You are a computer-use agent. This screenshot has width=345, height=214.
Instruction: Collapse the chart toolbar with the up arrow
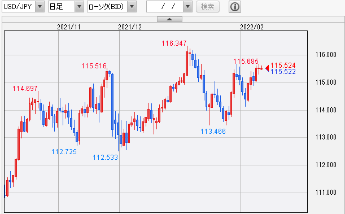click(x=169, y=19)
